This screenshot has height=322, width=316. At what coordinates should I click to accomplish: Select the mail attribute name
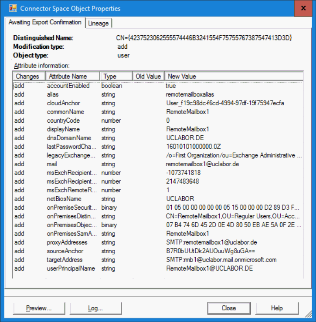coord(52,164)
